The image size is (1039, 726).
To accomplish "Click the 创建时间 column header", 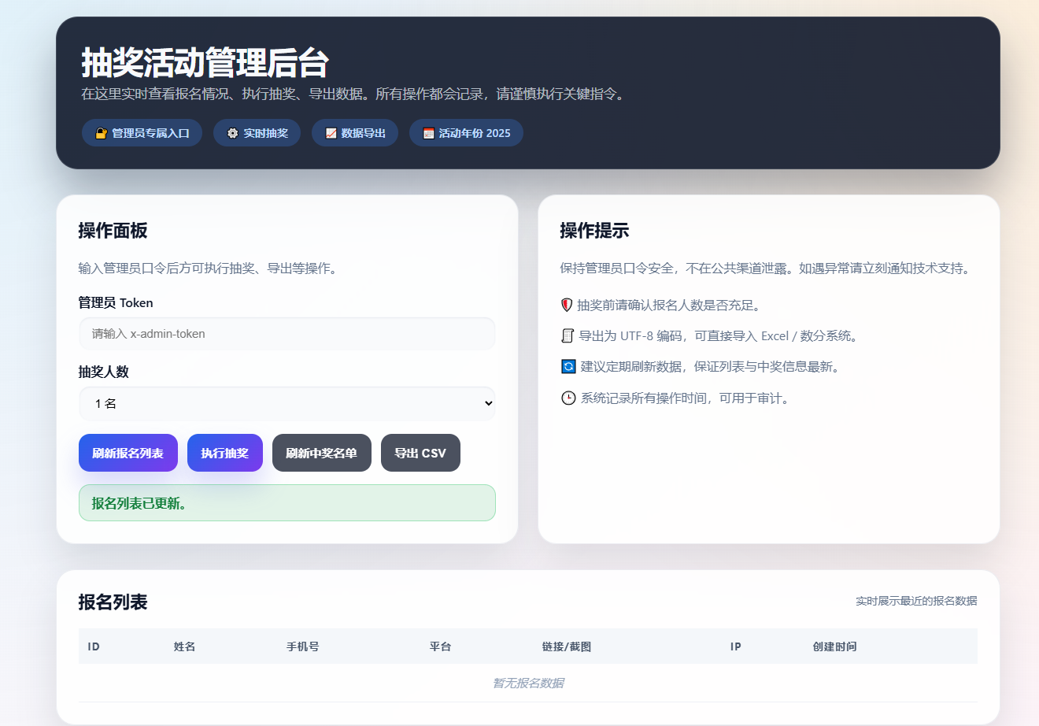I will tap(835, 646).
